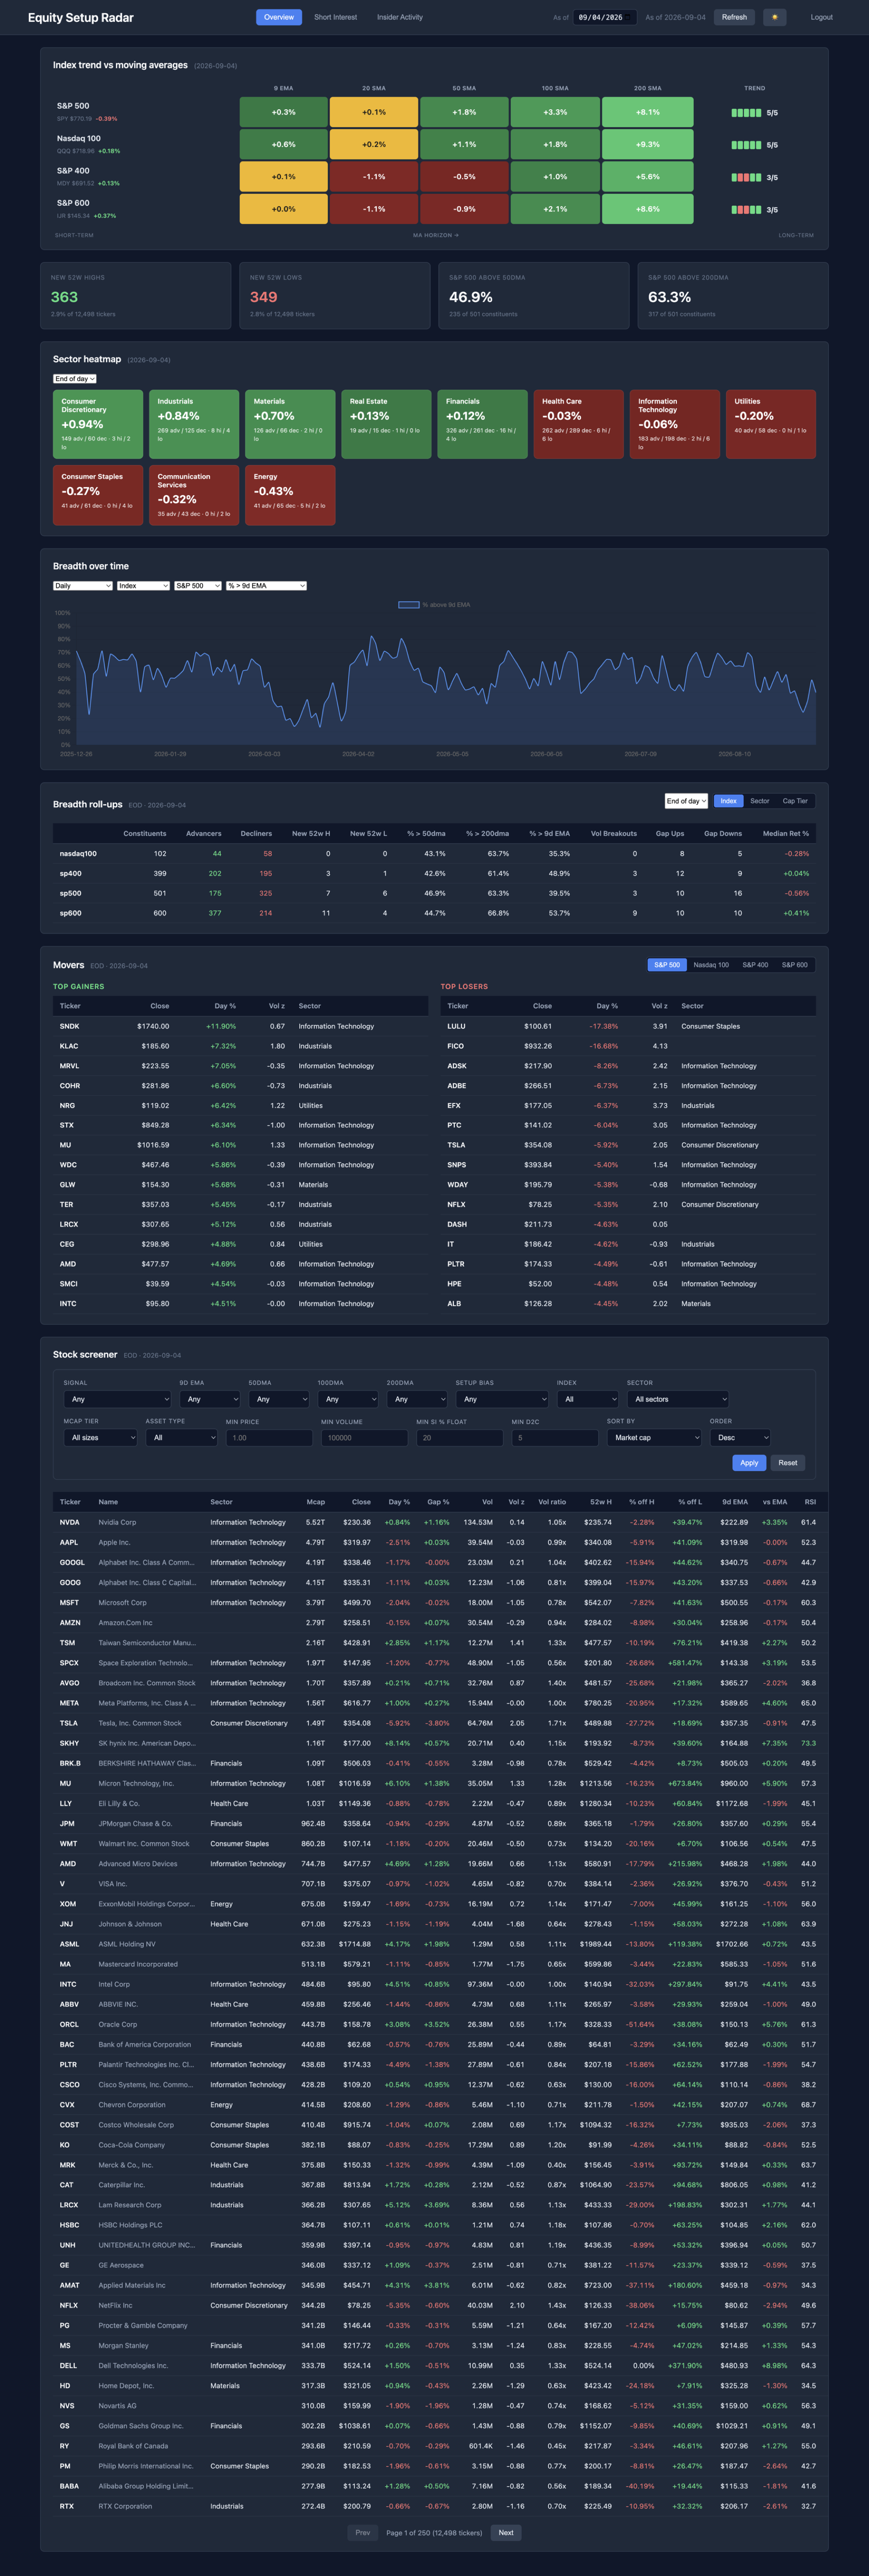This screenshot has width=869, height=2576.
Task: Open the Mcap Tier 'All sizes' dropdown
Action: pos(100,1438)
